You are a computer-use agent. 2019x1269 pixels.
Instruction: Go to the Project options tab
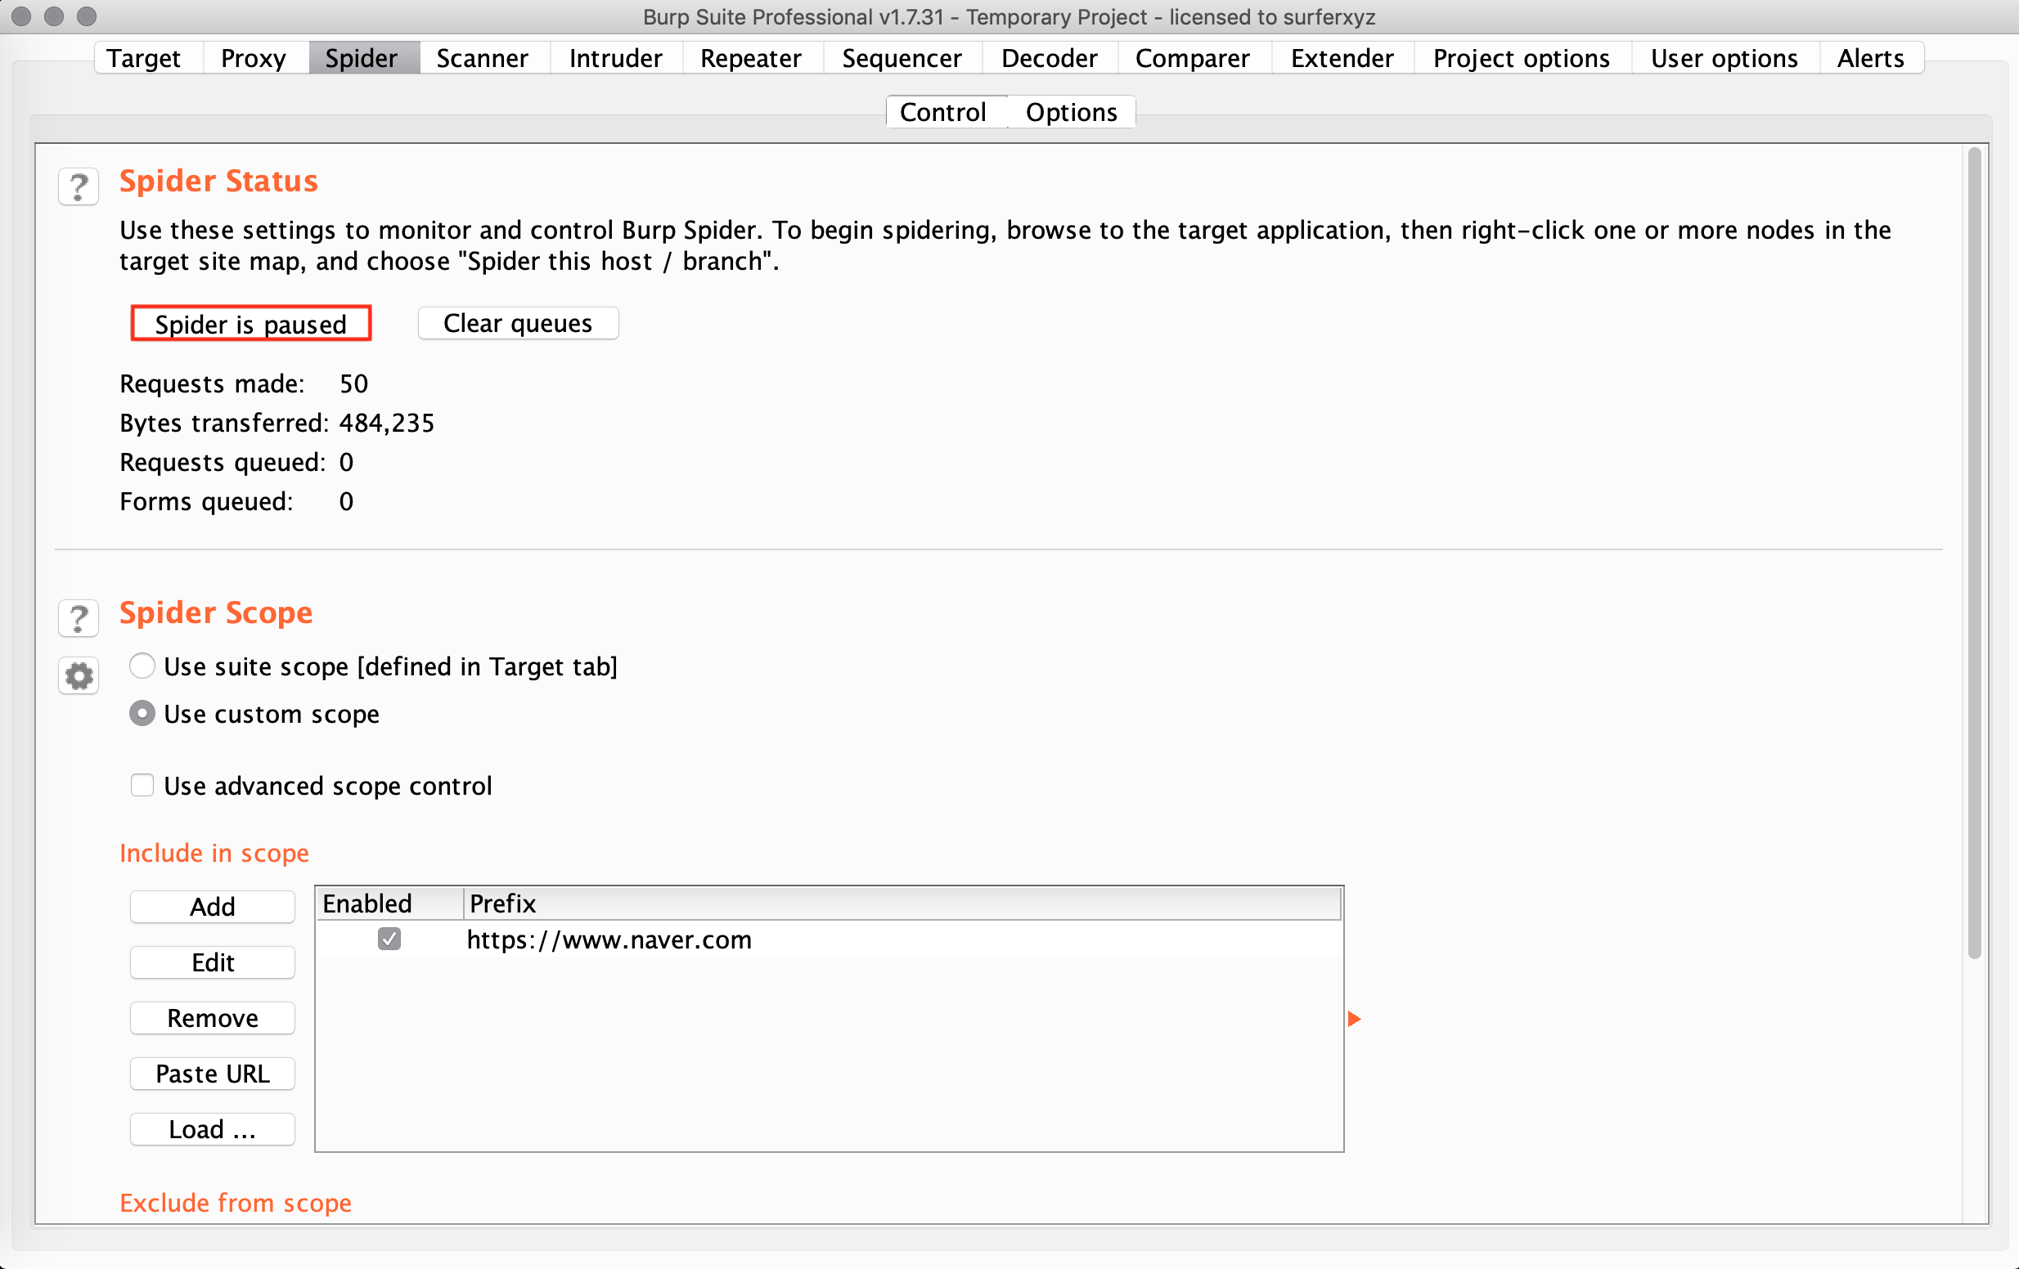1520,58
